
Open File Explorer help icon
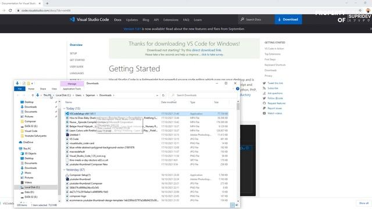tap(238, 89)
